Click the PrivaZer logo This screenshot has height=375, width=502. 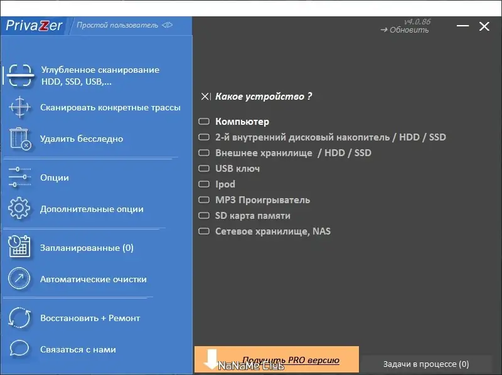34,26
